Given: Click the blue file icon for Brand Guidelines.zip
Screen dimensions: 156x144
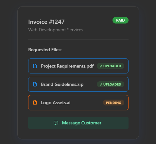Looking at the screenshot, I should tap(35, 84).
